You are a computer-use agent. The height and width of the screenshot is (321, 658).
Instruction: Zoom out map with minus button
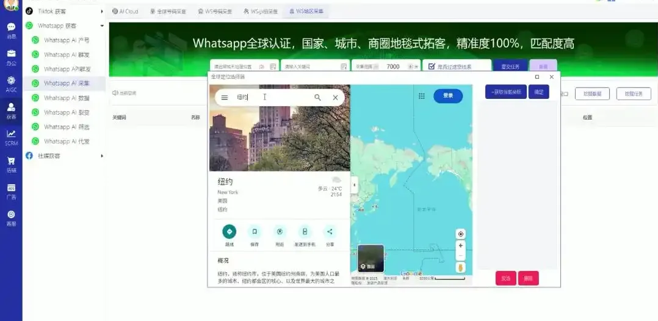tap(461, 256)
